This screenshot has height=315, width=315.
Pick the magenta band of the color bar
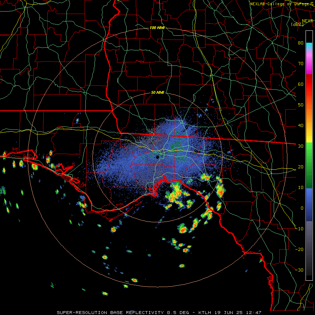(x=309, y=64)
